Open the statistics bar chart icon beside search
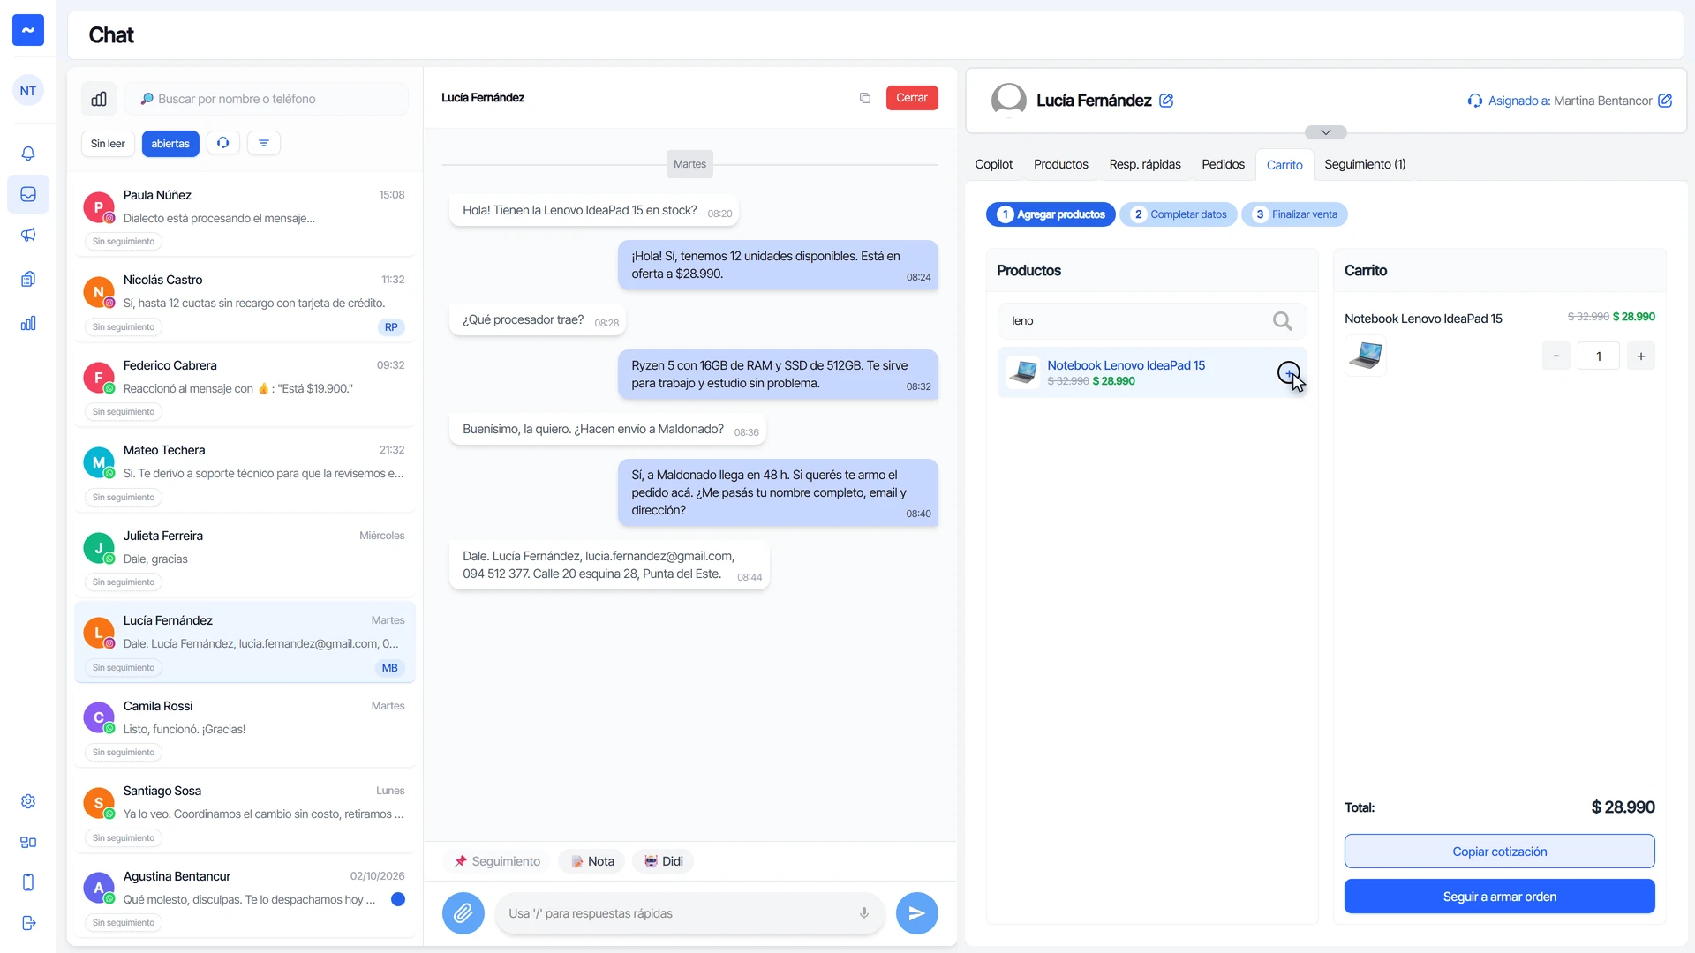The image size is (1695, 953). (99, 99)
